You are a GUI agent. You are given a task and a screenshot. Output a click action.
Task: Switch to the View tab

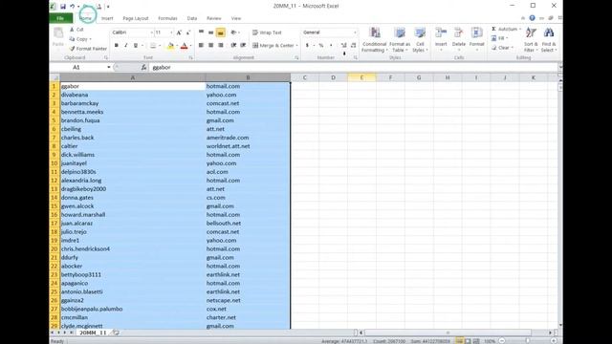click(x=236, y=18)
